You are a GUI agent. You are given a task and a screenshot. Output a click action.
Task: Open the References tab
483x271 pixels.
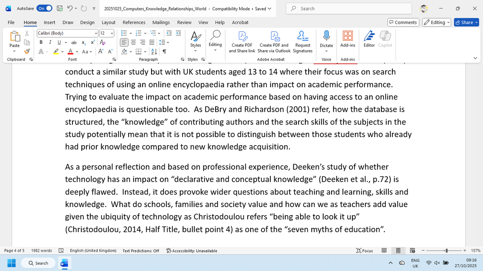(134, 23)
